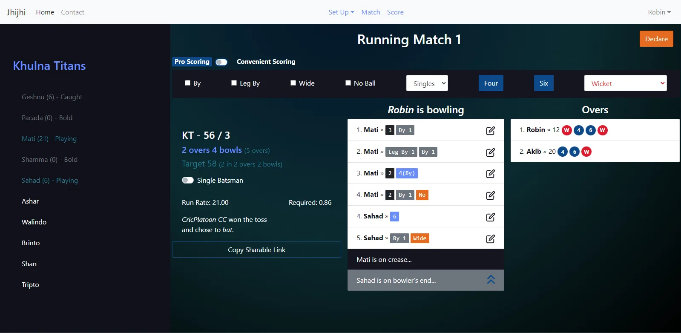Open the Set Up menu
The width and height of the screenshot is (681, 333).
[341, 12]
